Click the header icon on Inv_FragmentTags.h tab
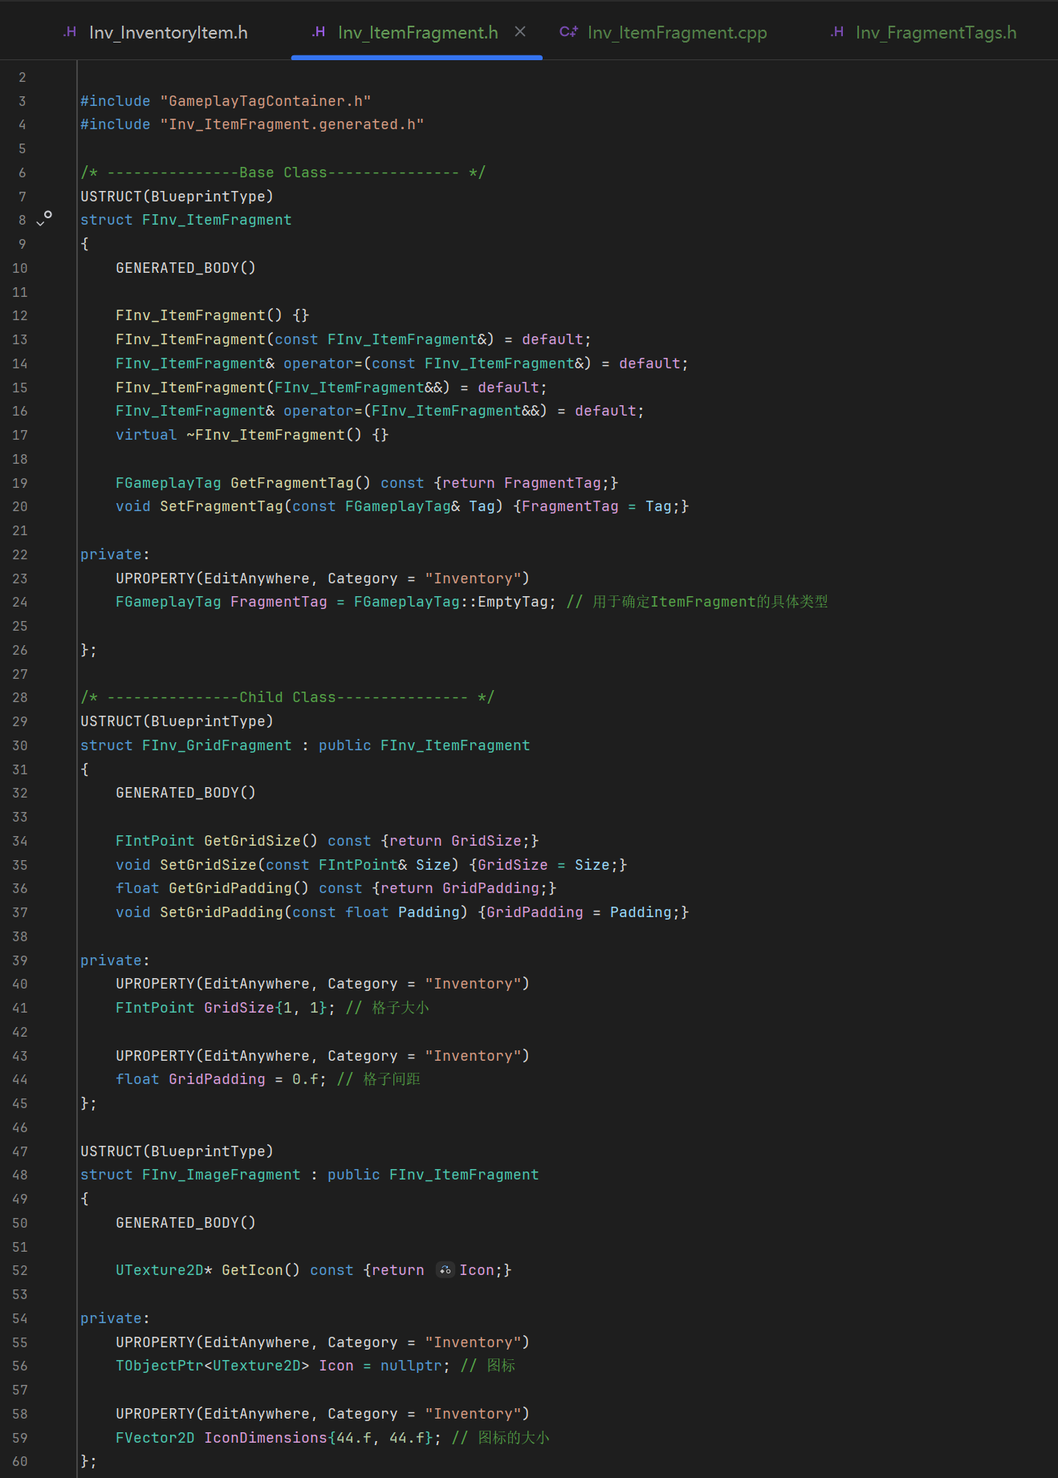 tap(837, 32)
